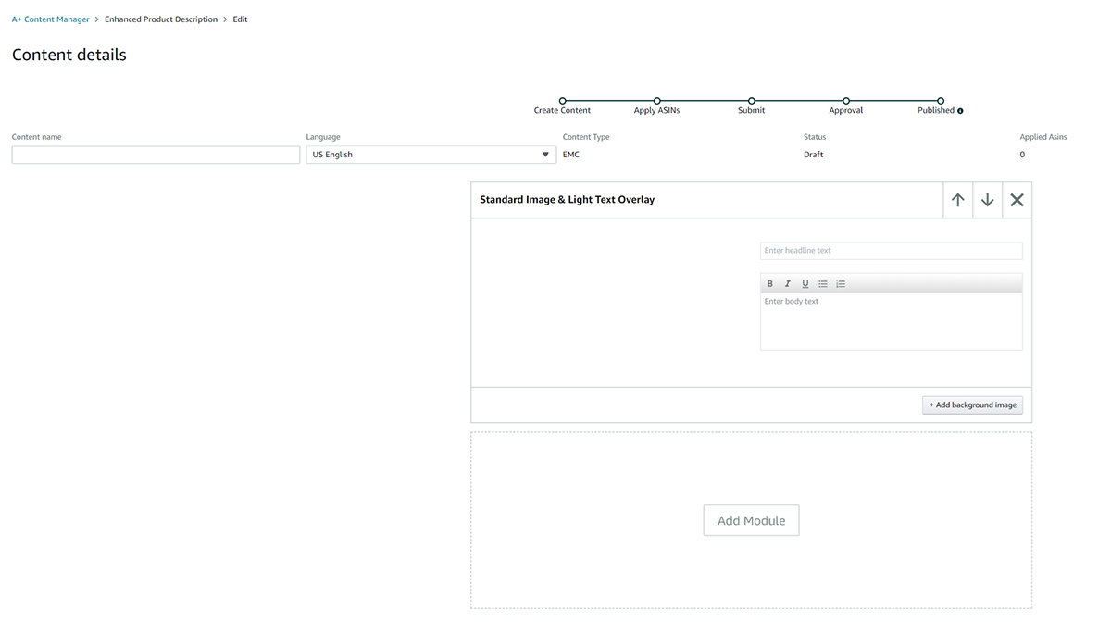Select the Create Content progress step
Image resolution: width=1111 pixels, height=635 pixels.
pos(562,101)
